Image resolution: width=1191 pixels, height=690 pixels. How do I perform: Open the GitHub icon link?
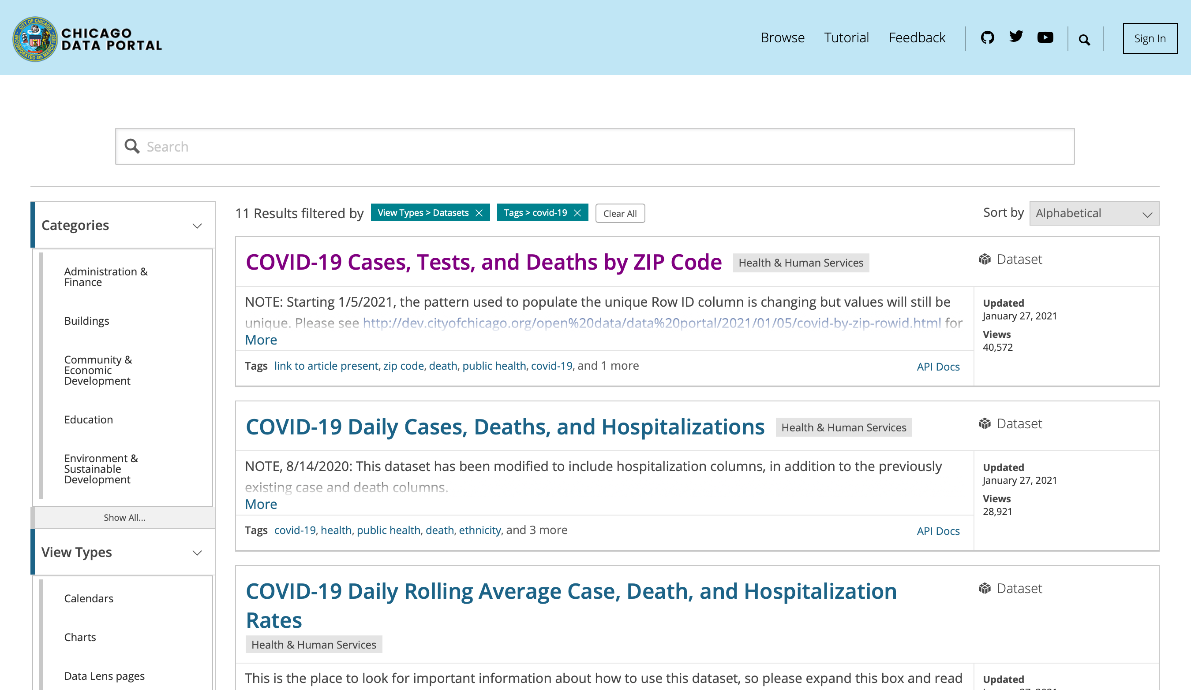pyautogui.click(x=987, y=37)
